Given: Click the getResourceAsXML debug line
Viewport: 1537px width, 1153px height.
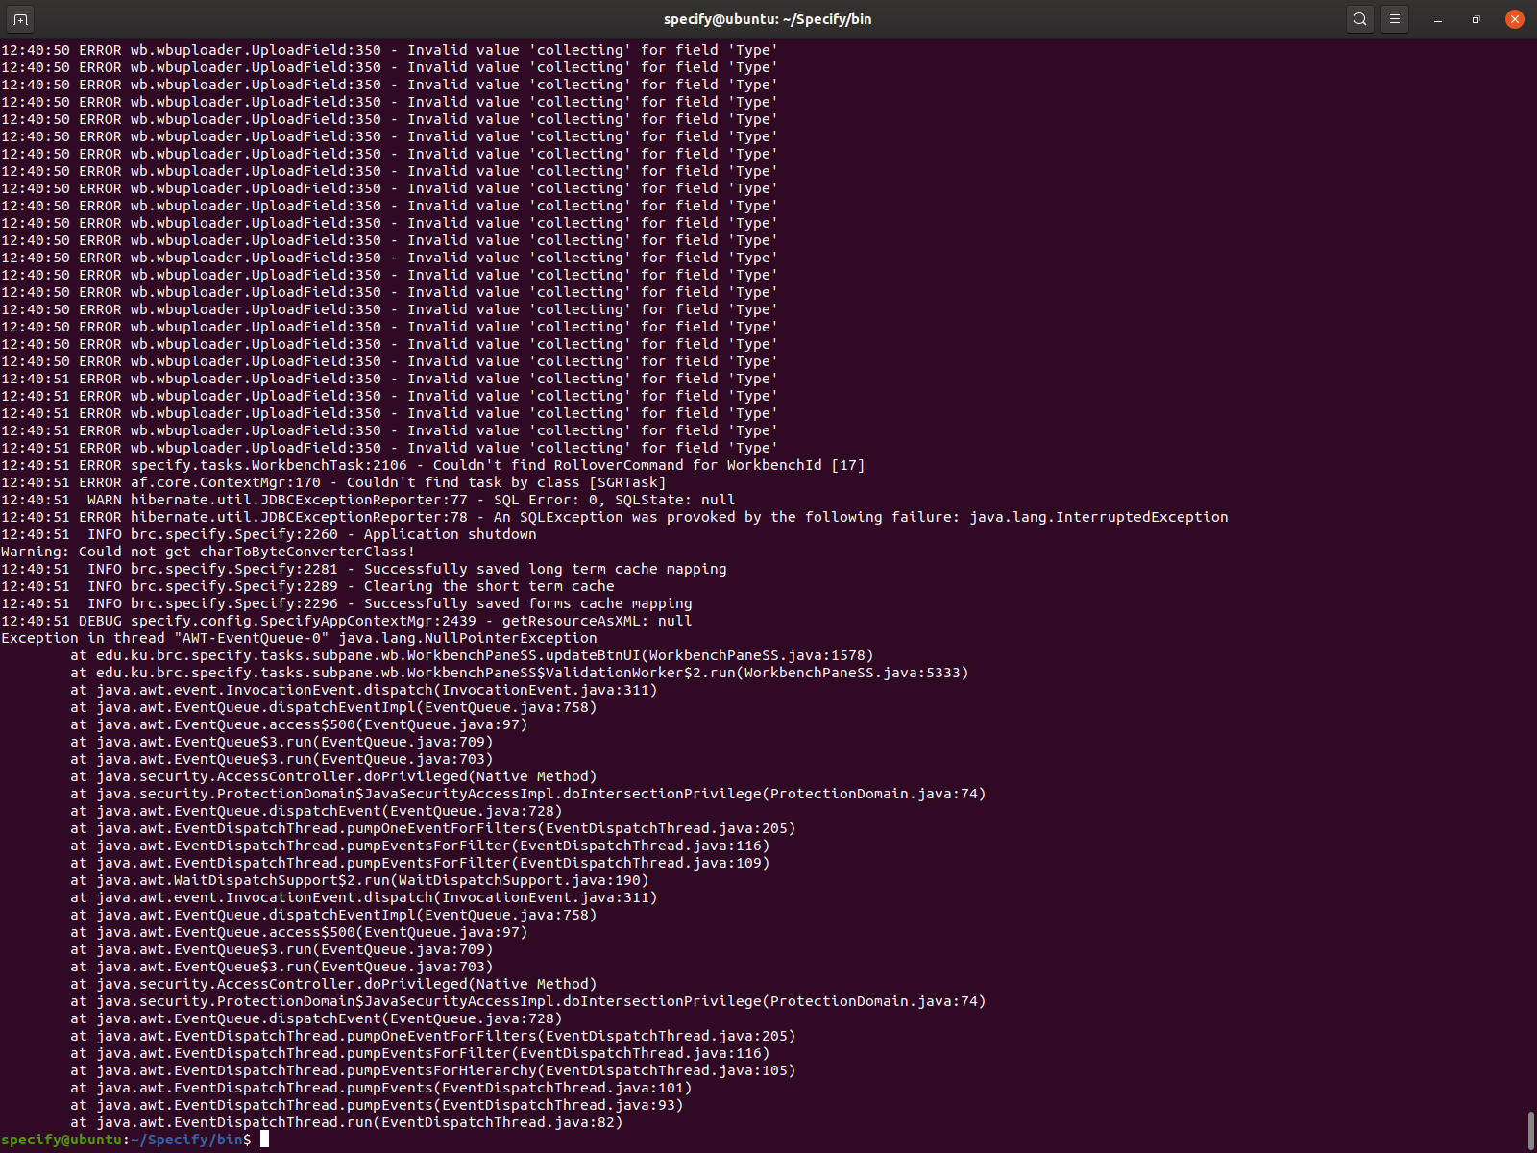Looking at the screenshot, I should tap(346, 620).
